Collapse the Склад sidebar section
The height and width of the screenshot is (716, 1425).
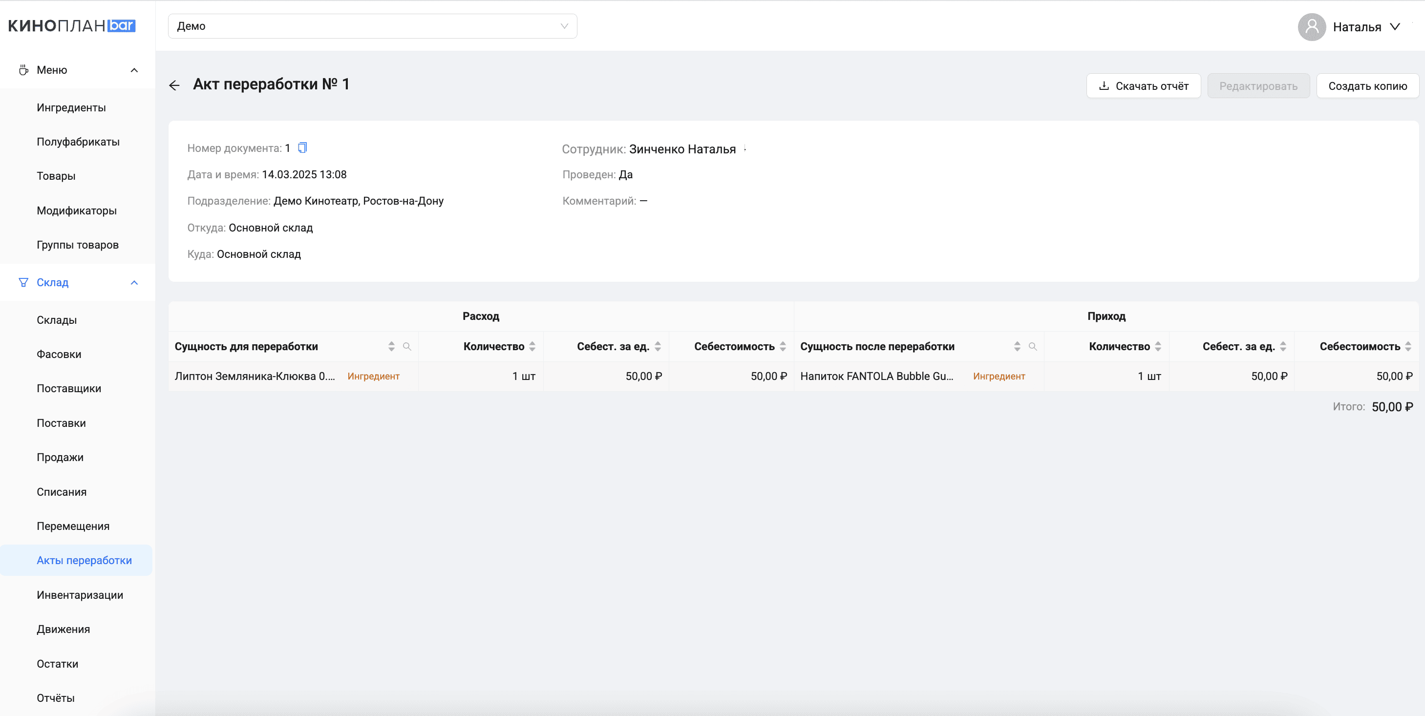click(134, 282)
